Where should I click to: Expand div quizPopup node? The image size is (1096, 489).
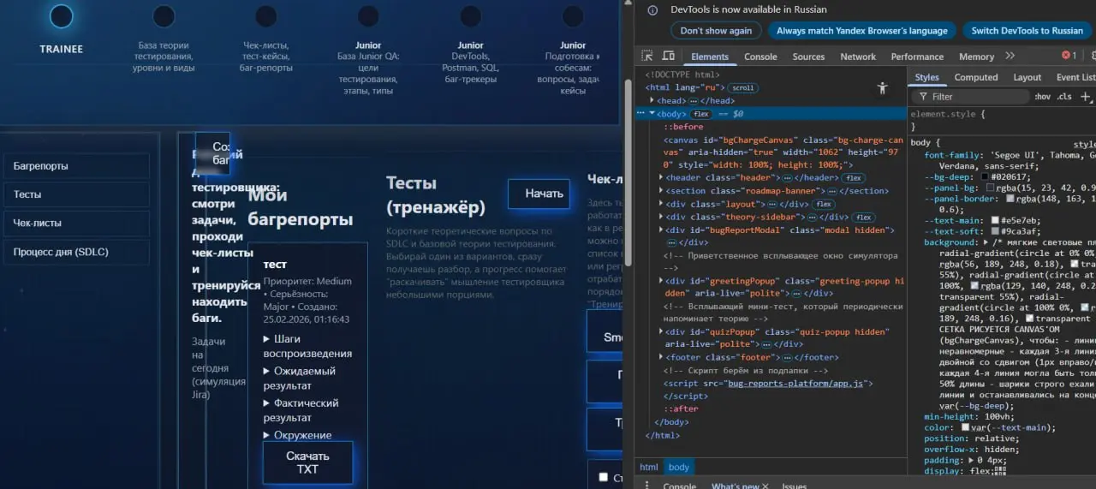pyautogui.click(x=661, y=331)
